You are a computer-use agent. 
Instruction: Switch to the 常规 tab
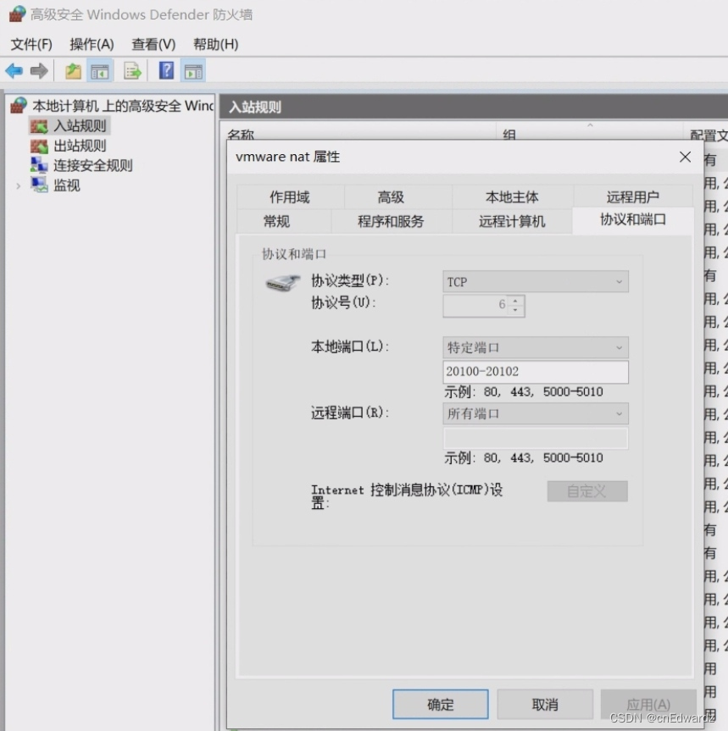[276, 221]
